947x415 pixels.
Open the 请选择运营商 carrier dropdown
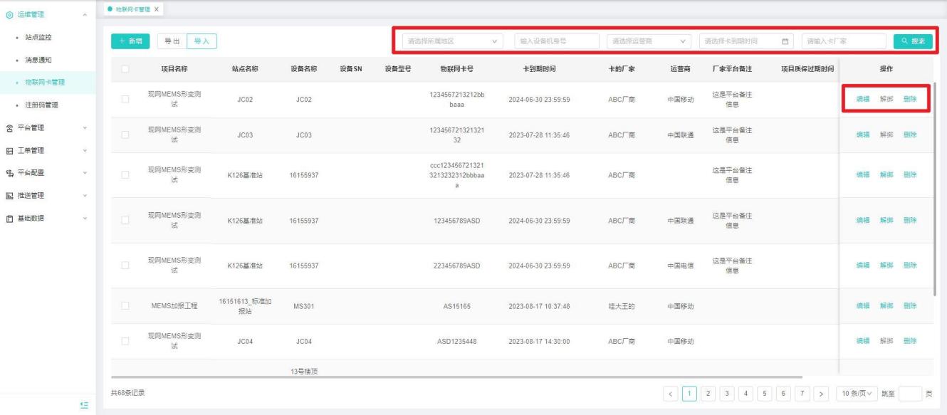pyautogui.click(x=650, y=41)
